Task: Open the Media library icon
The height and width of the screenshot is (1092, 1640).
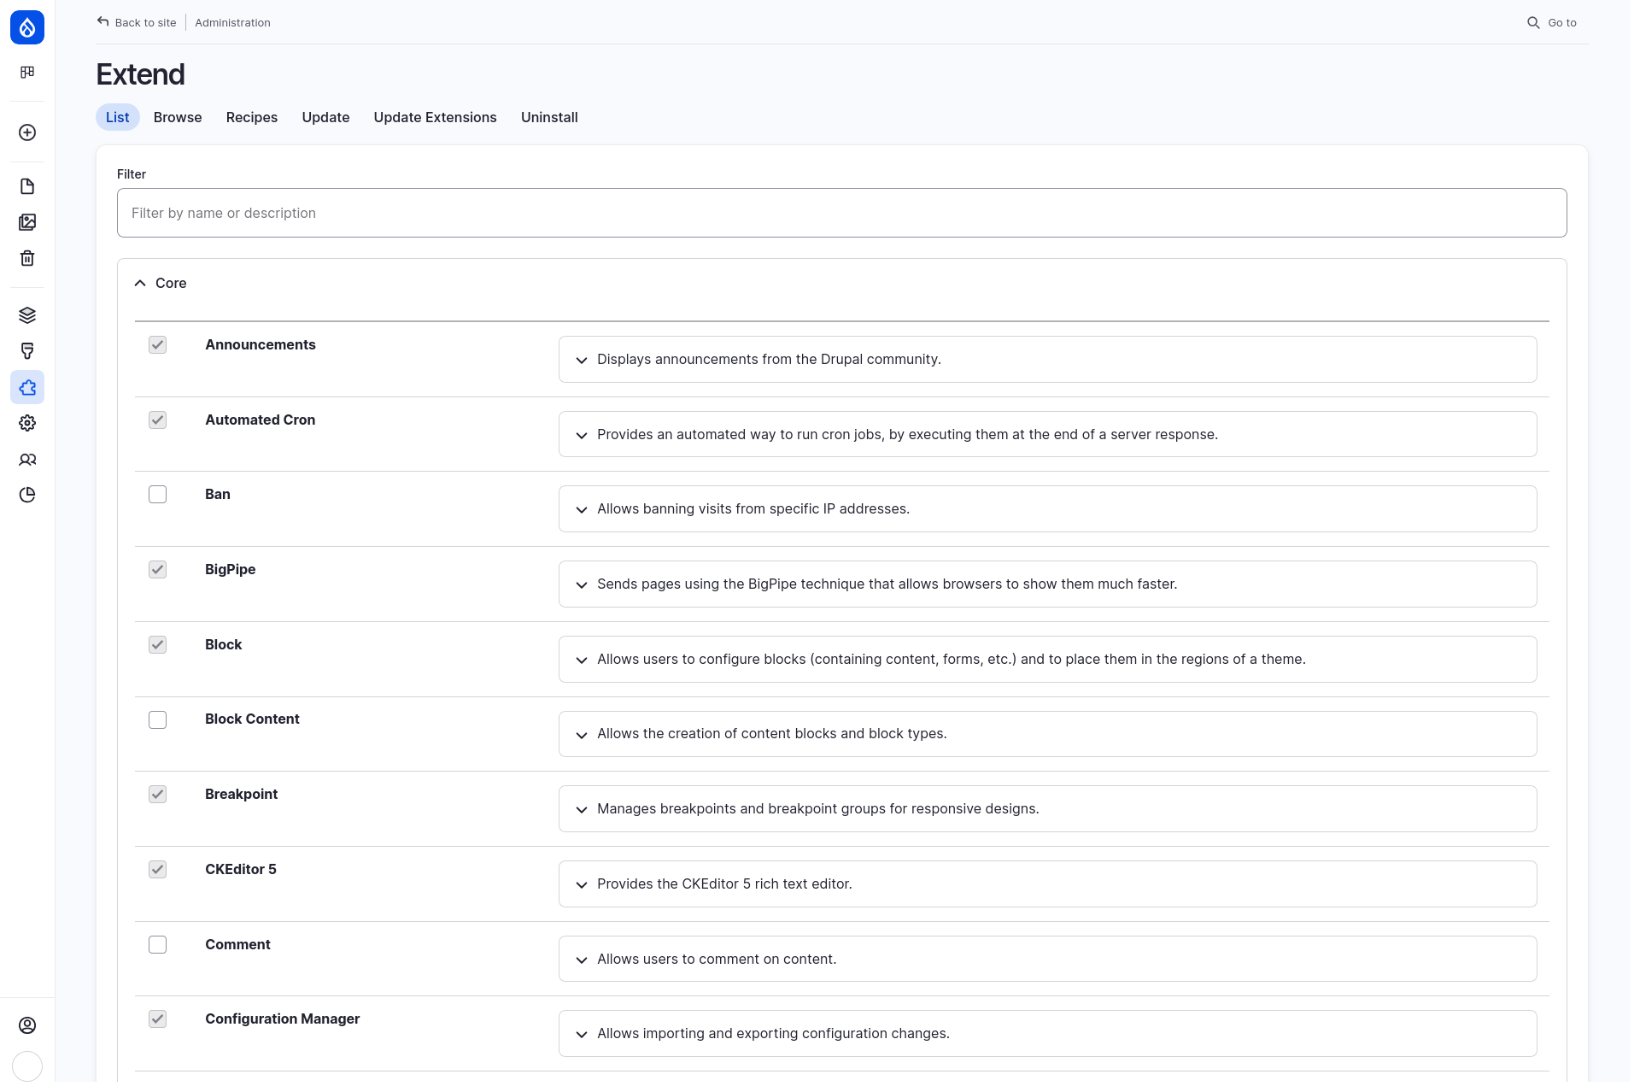Action: click(x=27, y=222)
